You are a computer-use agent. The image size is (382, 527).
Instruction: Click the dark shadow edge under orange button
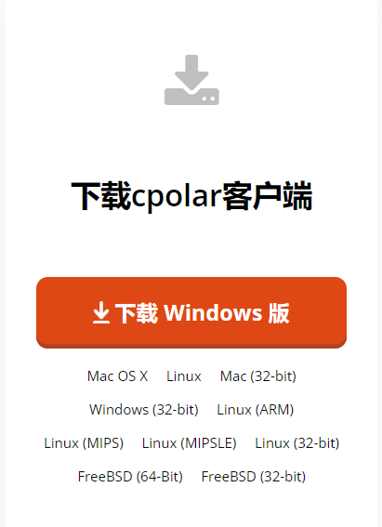point(191,346)
